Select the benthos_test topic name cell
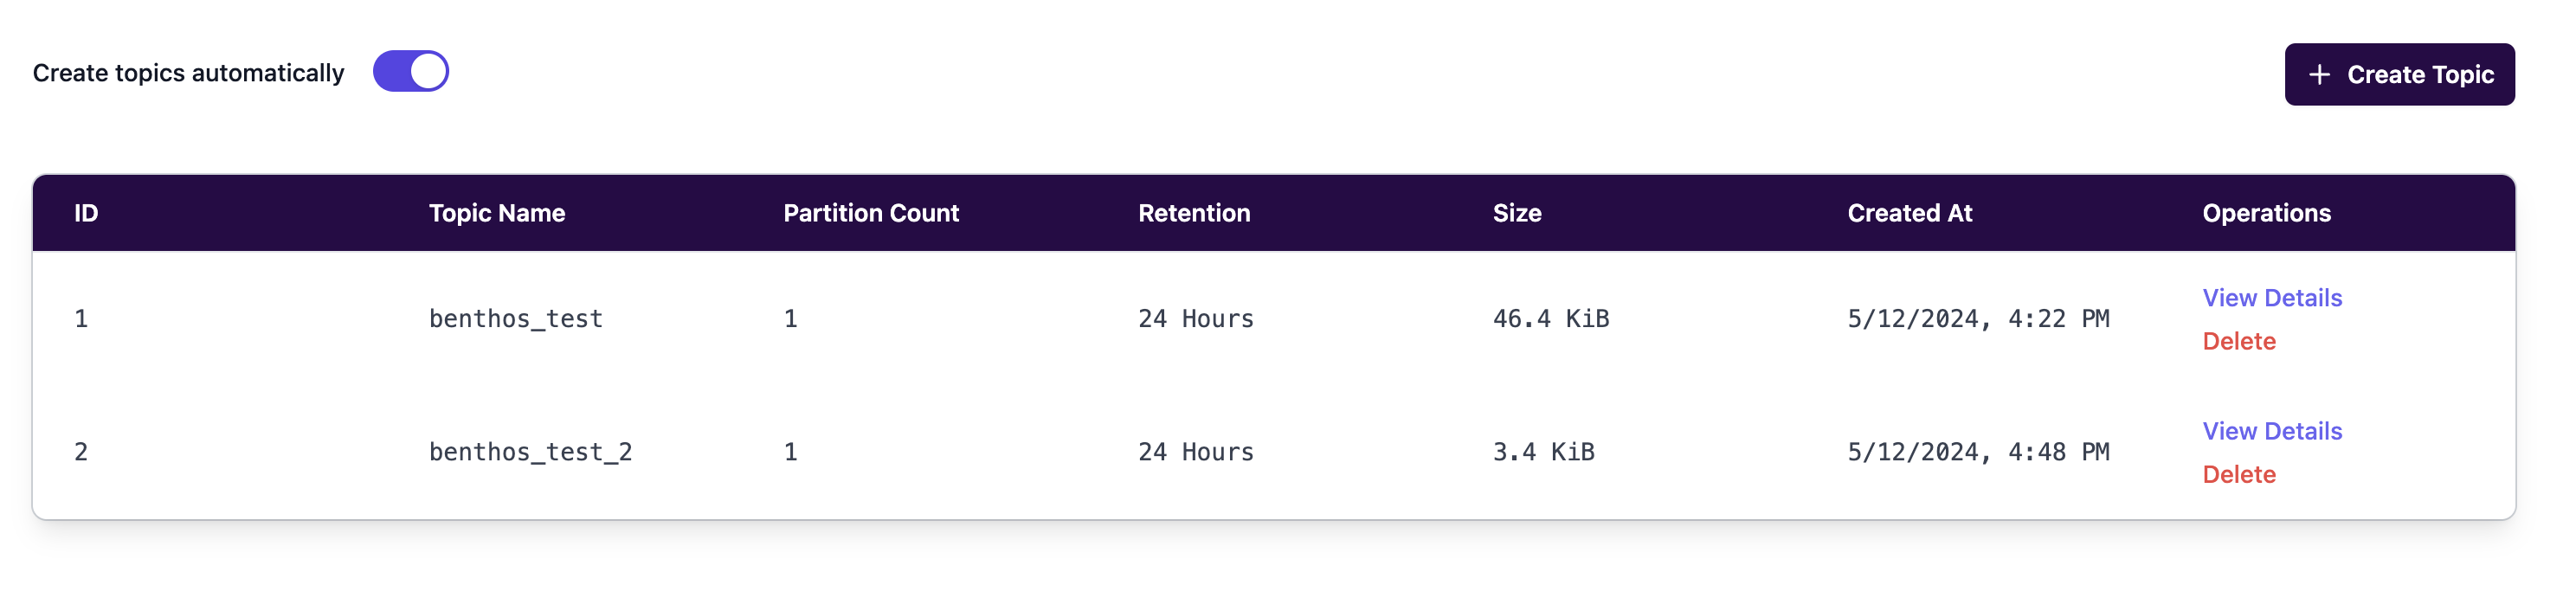The width and height of the screenshot is (2576, 604). click(515, 319)
